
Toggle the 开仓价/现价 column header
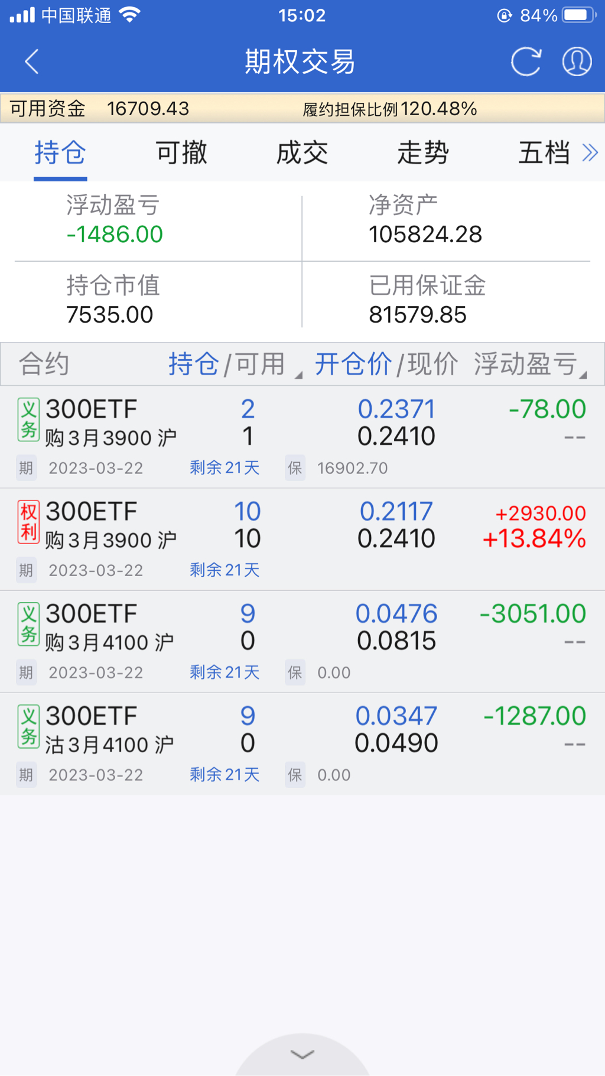click(x=386, y=364)
